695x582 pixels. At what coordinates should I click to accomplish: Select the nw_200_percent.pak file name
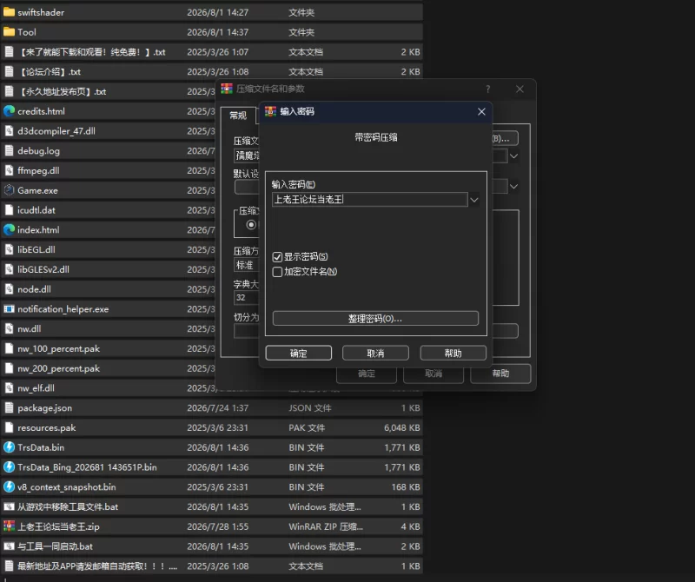[x=58, y=368]
